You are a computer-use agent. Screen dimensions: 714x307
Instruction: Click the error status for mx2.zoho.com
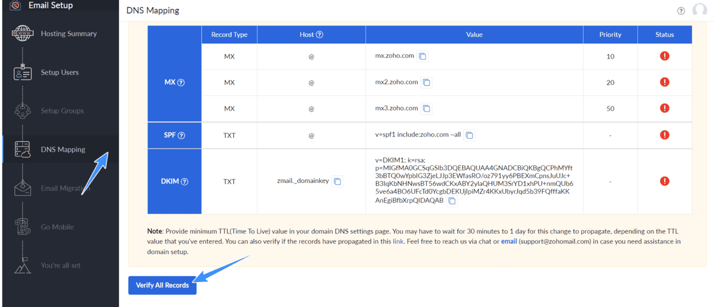point(665,82)
